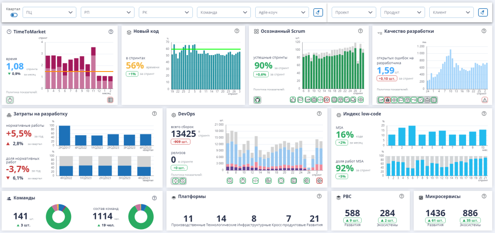The width and height of the screenshot is (495, 233).
Task: Click the 588 Развития value in PBC
Action: pos(353,213)
